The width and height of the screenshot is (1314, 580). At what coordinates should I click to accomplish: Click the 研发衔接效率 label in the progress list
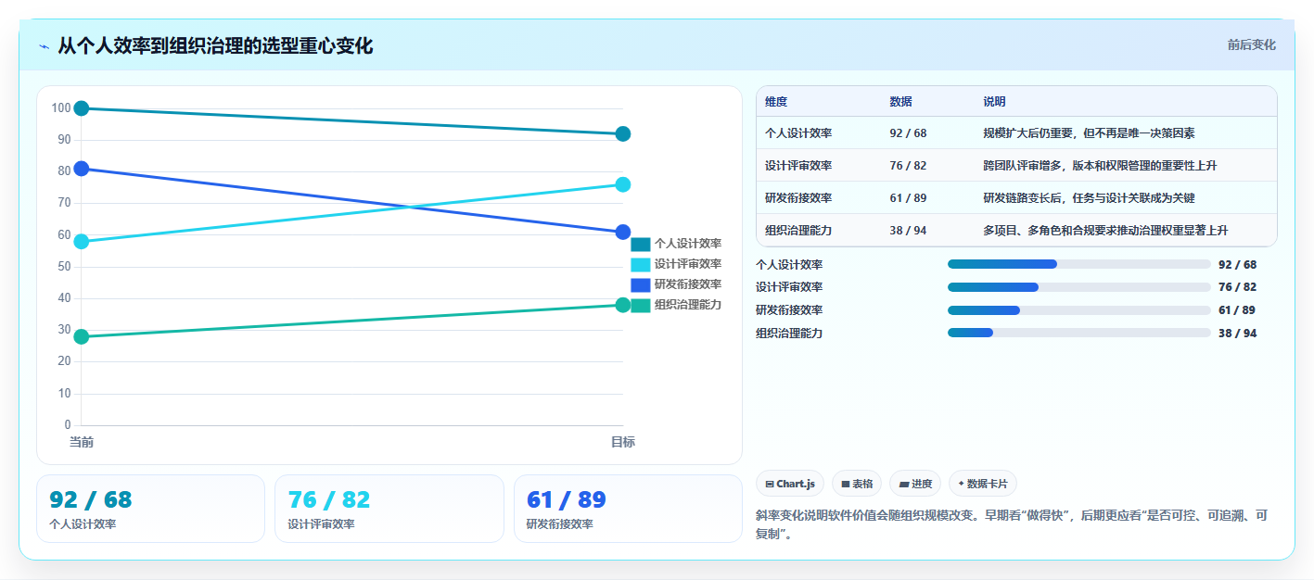pos(789,310)
